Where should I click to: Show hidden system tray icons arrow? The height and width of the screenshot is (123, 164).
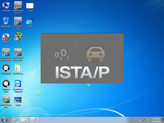(132, 120)
